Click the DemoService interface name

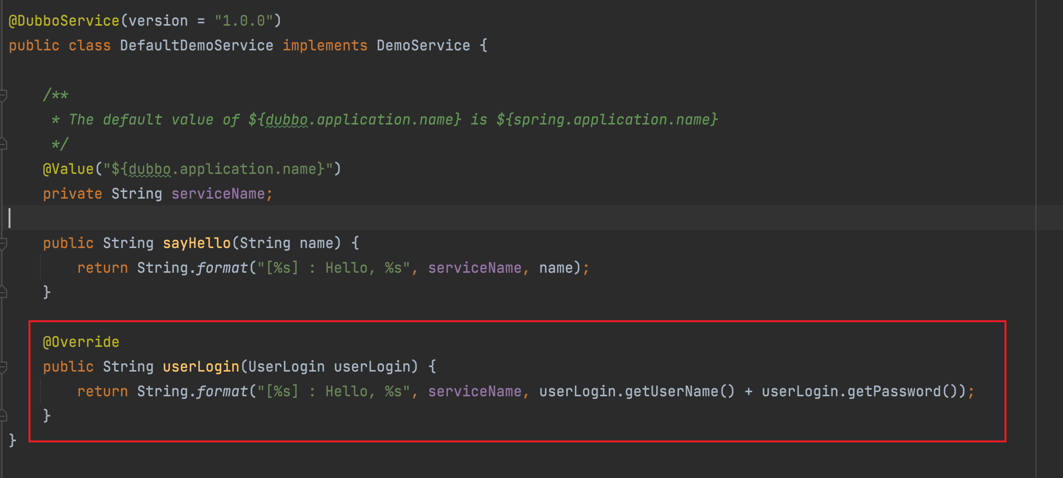pyautogui.click(x=423, y=46)
